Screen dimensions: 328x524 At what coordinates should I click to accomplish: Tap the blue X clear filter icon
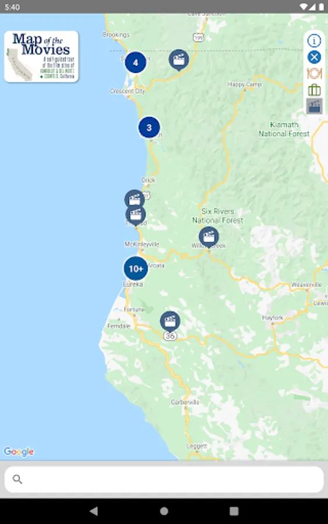[314, 57]
